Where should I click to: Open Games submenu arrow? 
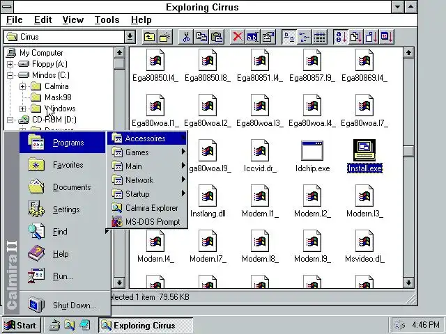pos(183,152)
